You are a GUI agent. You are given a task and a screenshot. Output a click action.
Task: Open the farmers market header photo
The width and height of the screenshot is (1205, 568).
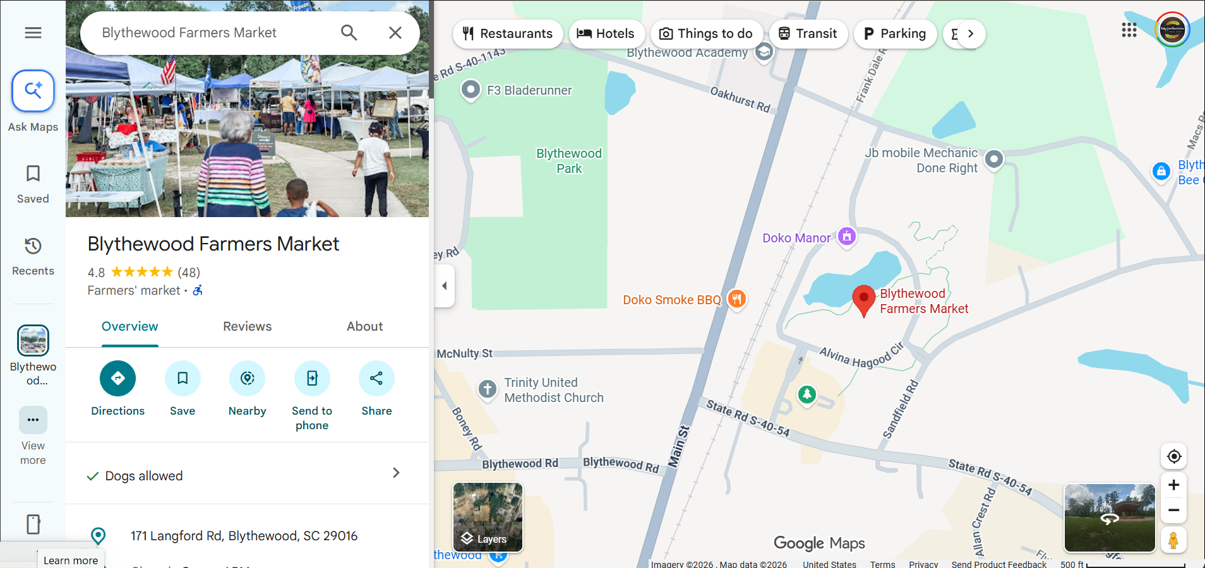pyautogui.click(x=247, y=136)
